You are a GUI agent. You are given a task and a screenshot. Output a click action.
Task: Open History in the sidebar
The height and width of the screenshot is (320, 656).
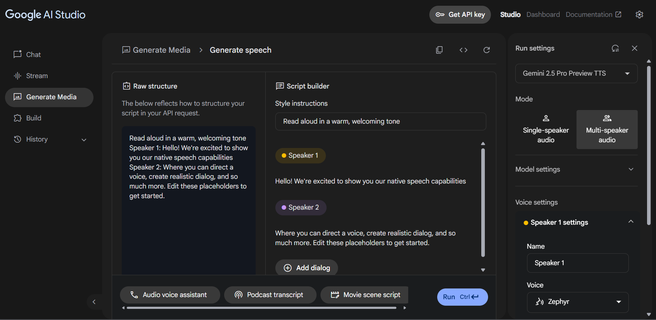tap(37, 139)
